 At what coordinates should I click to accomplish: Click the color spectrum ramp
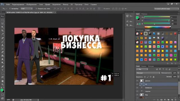pos(157,27)
